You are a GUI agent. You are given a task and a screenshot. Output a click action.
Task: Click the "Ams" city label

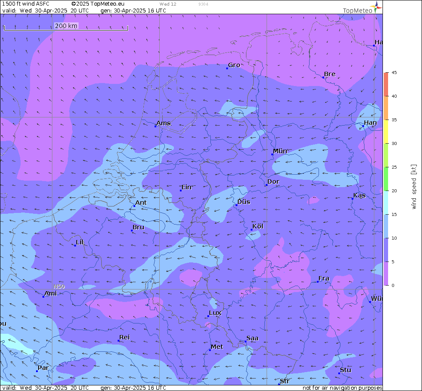(164, 123)
